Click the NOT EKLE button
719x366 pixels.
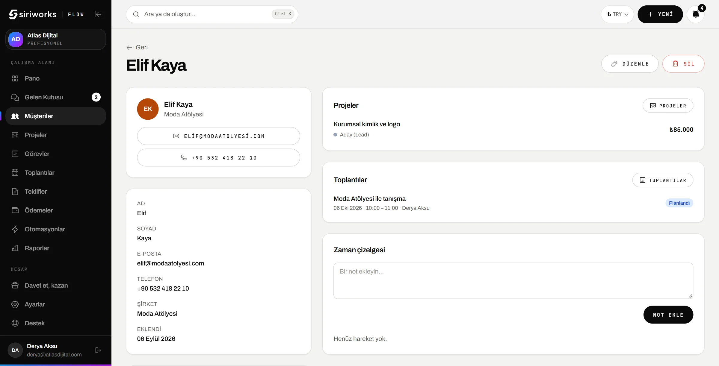(668, 315)
